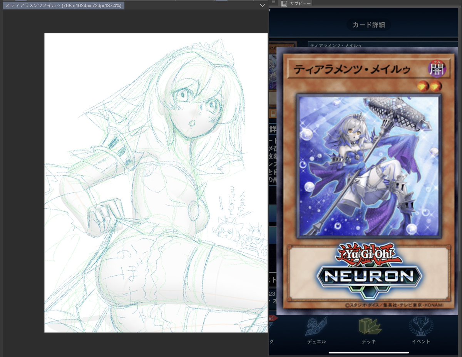Click the 闇 attribute icon on card
This screenshot has width=462, height=357.
coord(437,69)
